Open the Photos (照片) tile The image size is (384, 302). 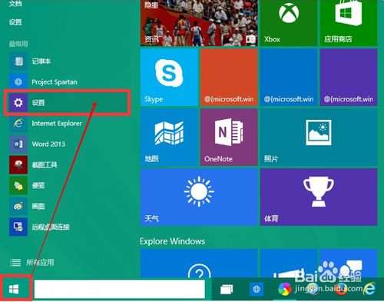[319, 137]
